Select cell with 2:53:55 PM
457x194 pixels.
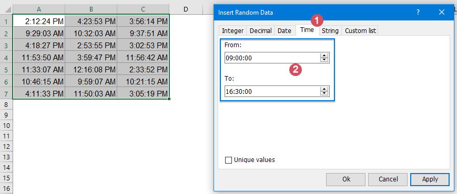(x=91, y=45)
